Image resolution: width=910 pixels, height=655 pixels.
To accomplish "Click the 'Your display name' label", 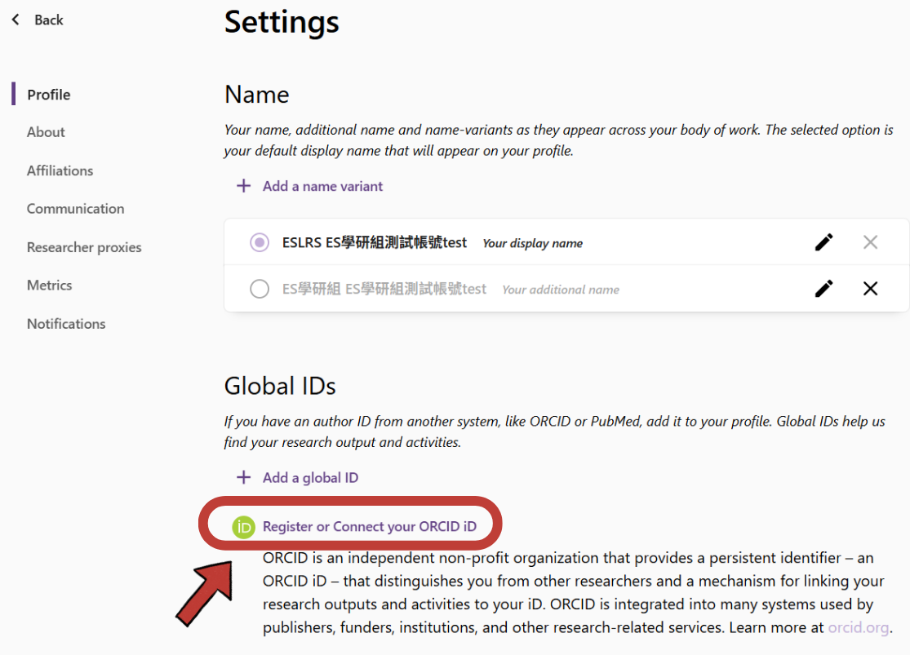I will point(533,244).
